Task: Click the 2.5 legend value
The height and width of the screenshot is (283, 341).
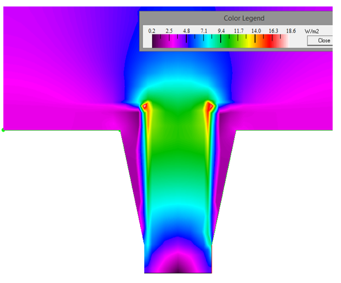Action: coord(169,31)
